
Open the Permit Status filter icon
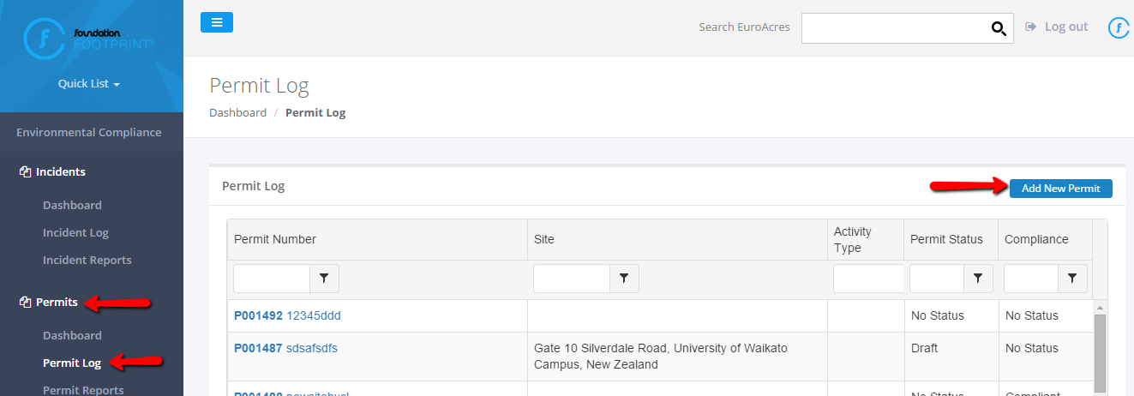978,279
